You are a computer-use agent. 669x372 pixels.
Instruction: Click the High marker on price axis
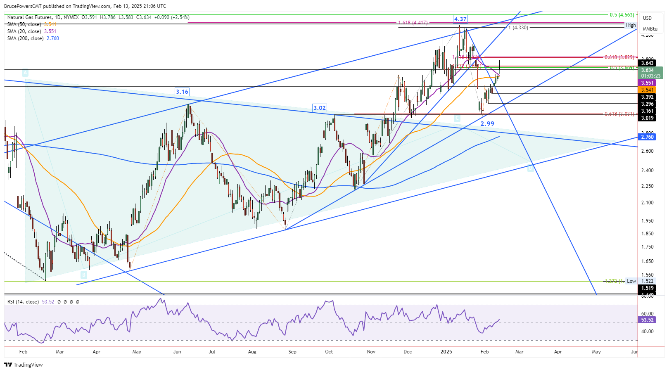[x=631, y=25]
